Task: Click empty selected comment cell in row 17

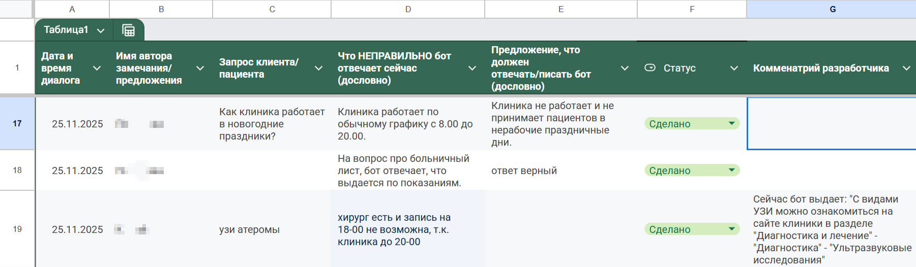Action: (832, 123)
